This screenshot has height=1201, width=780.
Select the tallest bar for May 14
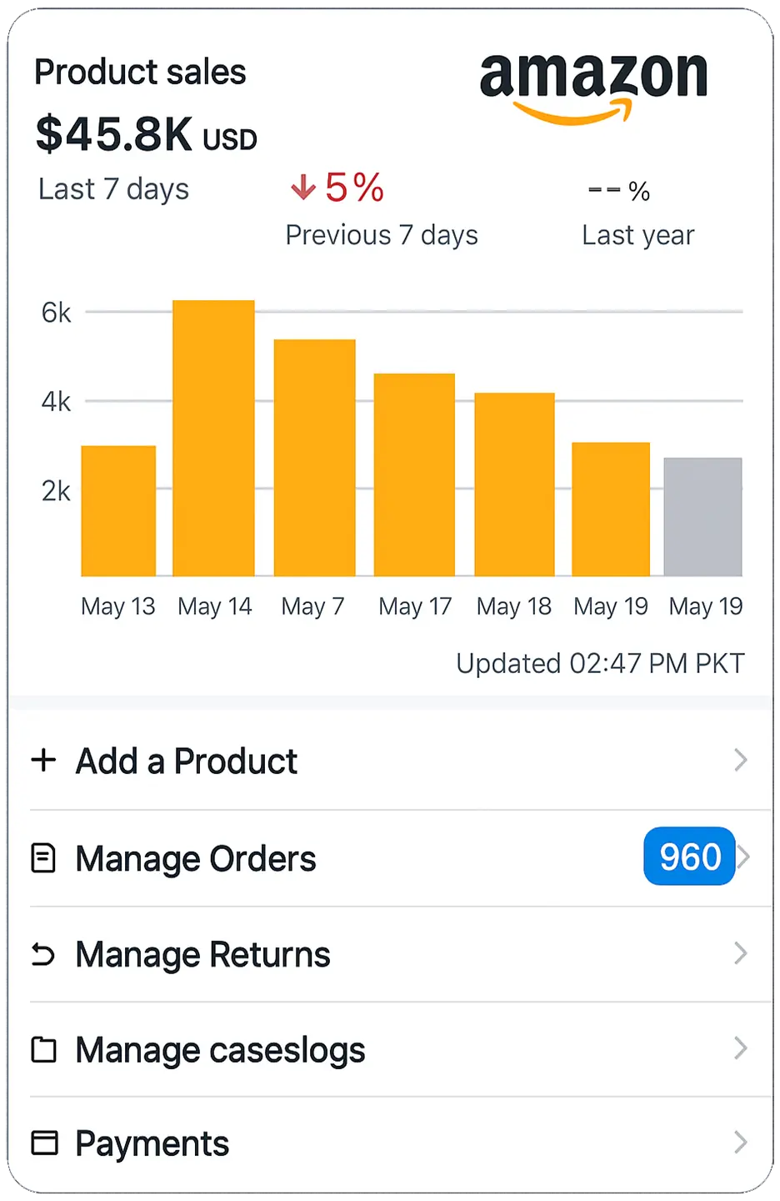(213, 438)
